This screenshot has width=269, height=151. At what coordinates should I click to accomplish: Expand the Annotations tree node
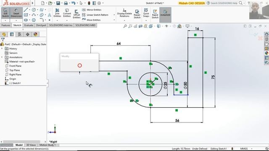coord(2,57)
